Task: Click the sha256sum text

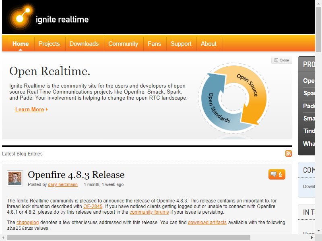Action: 20,228
